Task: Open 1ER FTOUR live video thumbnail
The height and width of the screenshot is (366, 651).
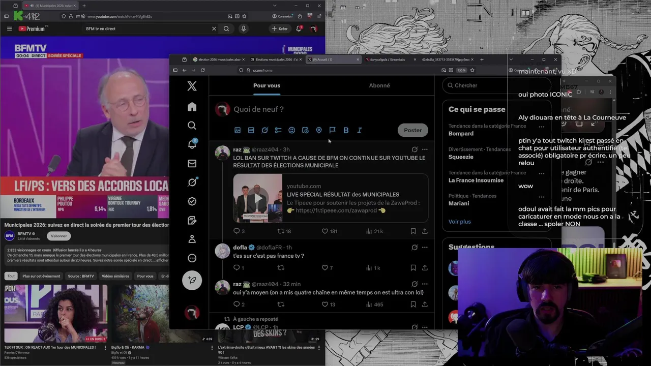Action: (56, 313)
